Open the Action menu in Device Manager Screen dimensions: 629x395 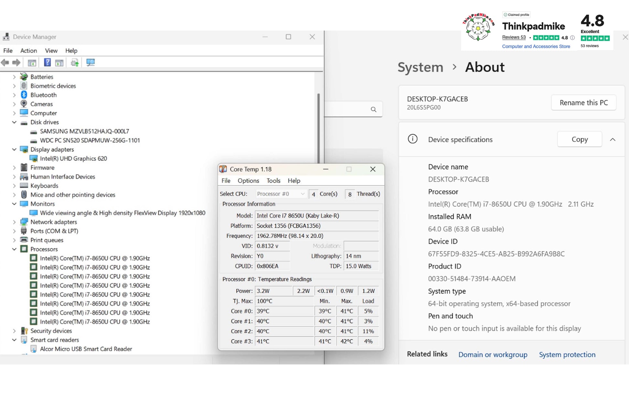click(28, 51)
